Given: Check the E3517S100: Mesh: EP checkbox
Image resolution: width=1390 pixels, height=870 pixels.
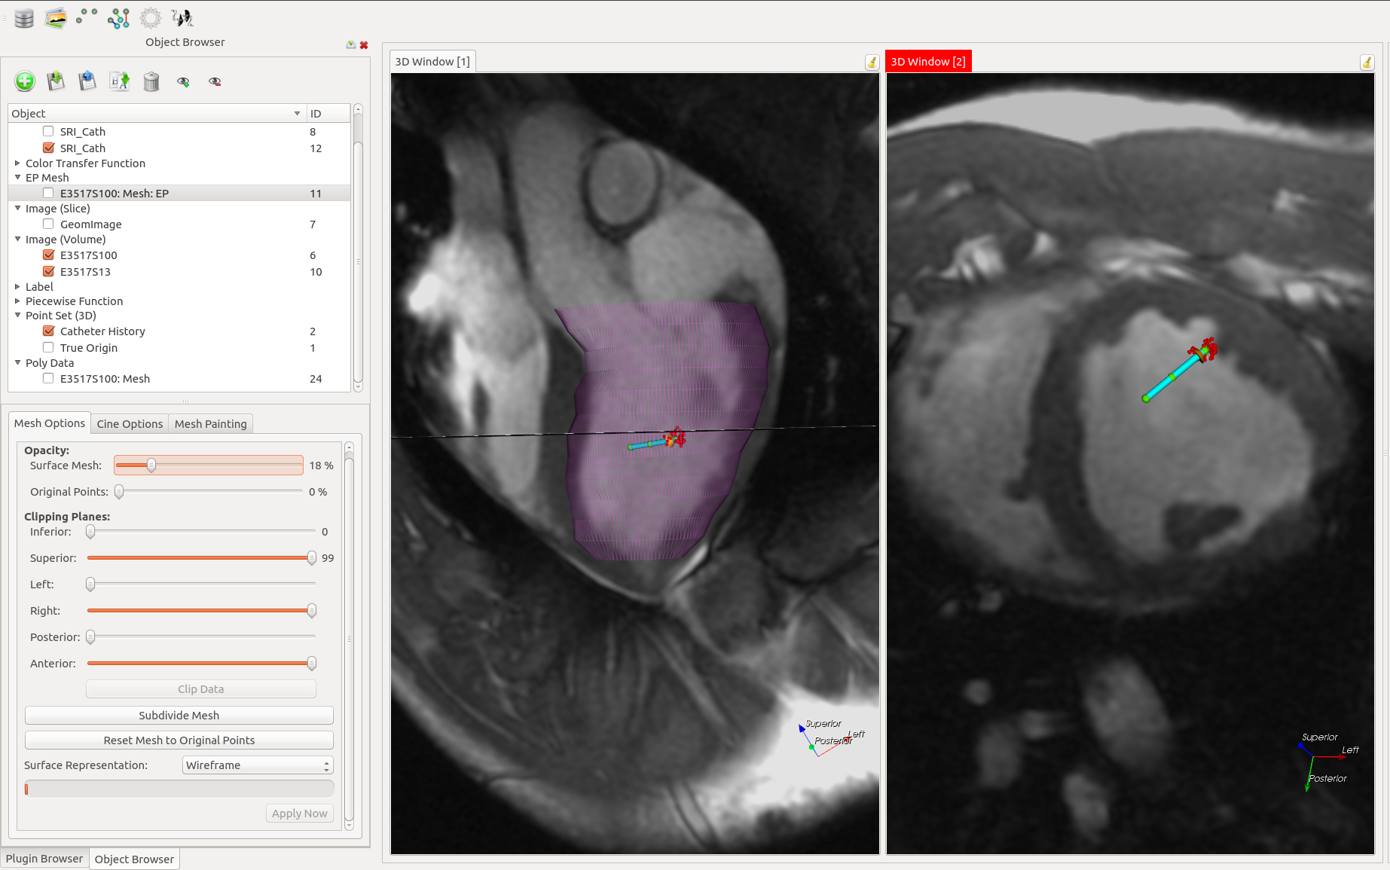Looking at the screenshot, I should pos(48,193).
